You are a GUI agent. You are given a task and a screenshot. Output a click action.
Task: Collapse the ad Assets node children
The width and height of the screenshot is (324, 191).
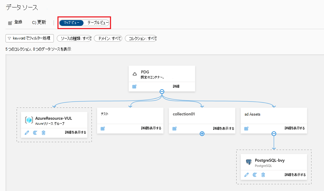pos(274,133)
